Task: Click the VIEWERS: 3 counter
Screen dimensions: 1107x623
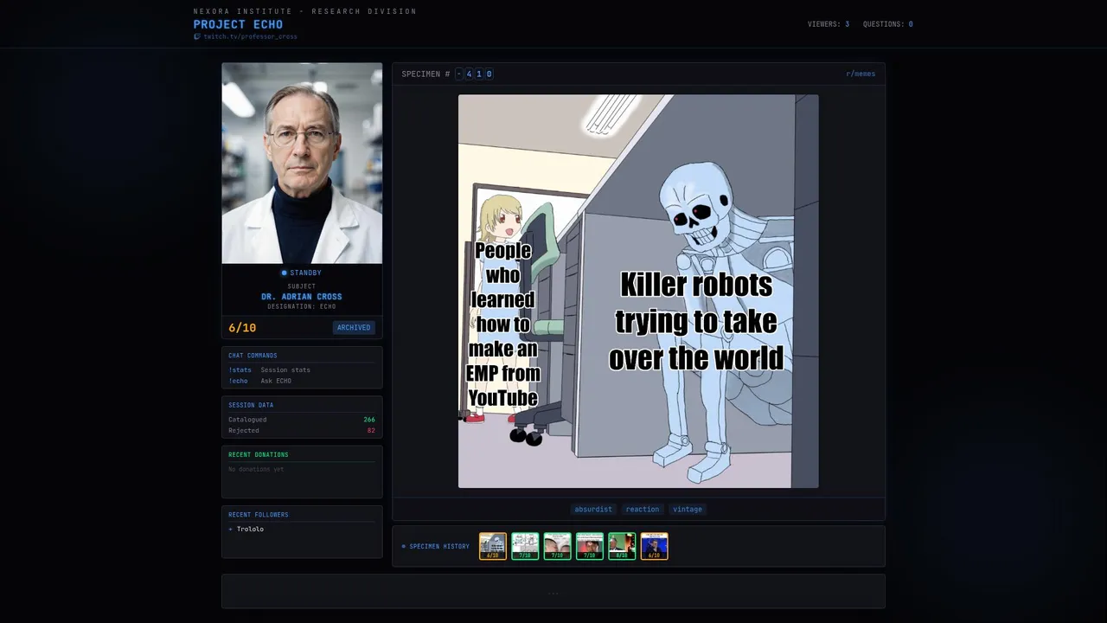Action: (829, 24)
